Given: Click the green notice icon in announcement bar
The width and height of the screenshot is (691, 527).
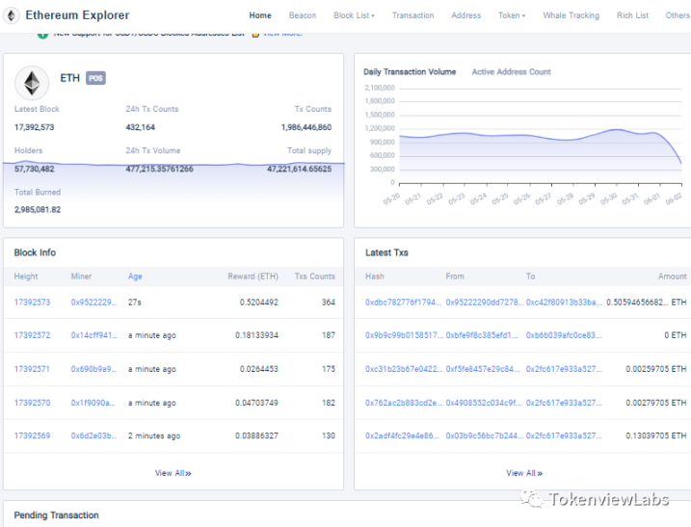Looking at the screenshot, I should [42, 34].
